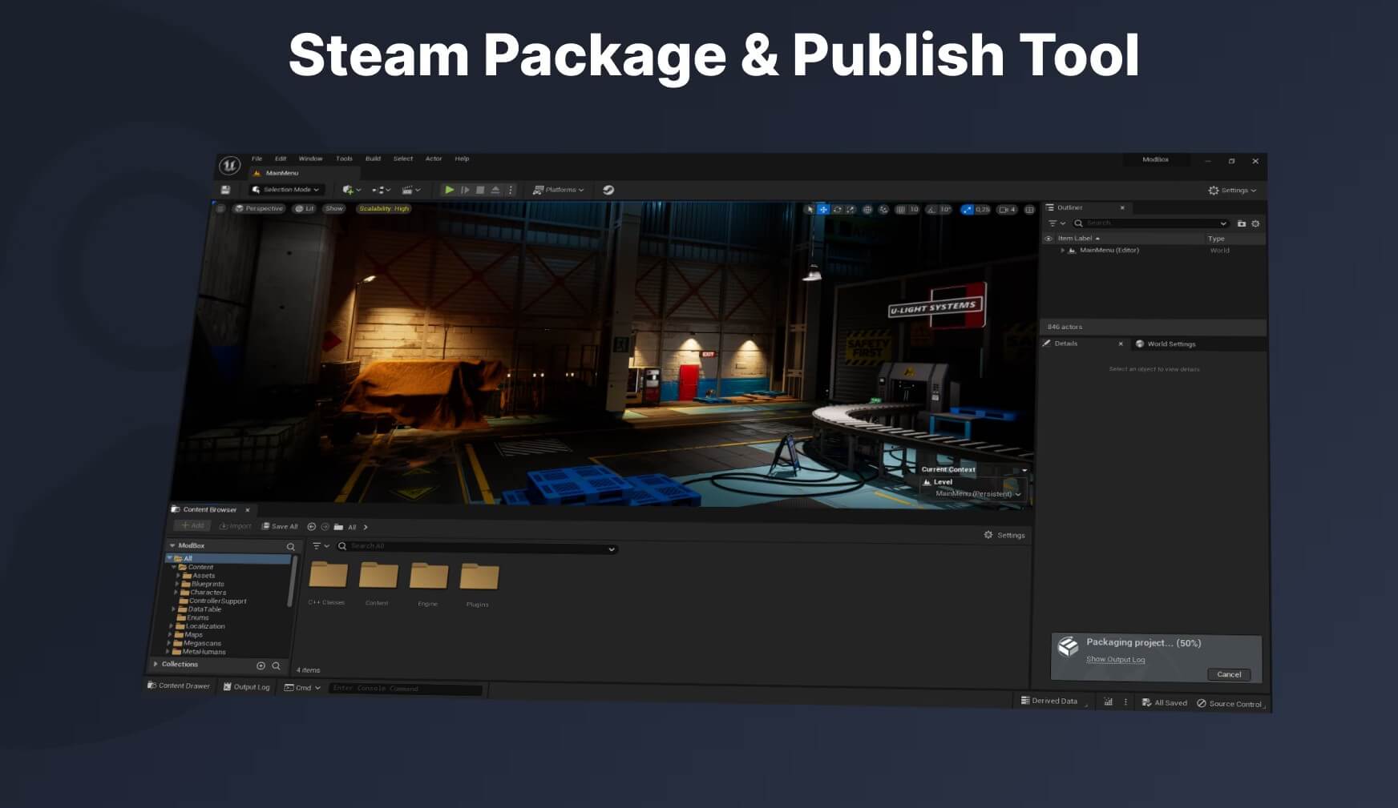
Task: Toggle scale snapping icon
Action: pyautogui.click(x=968, y=210)
